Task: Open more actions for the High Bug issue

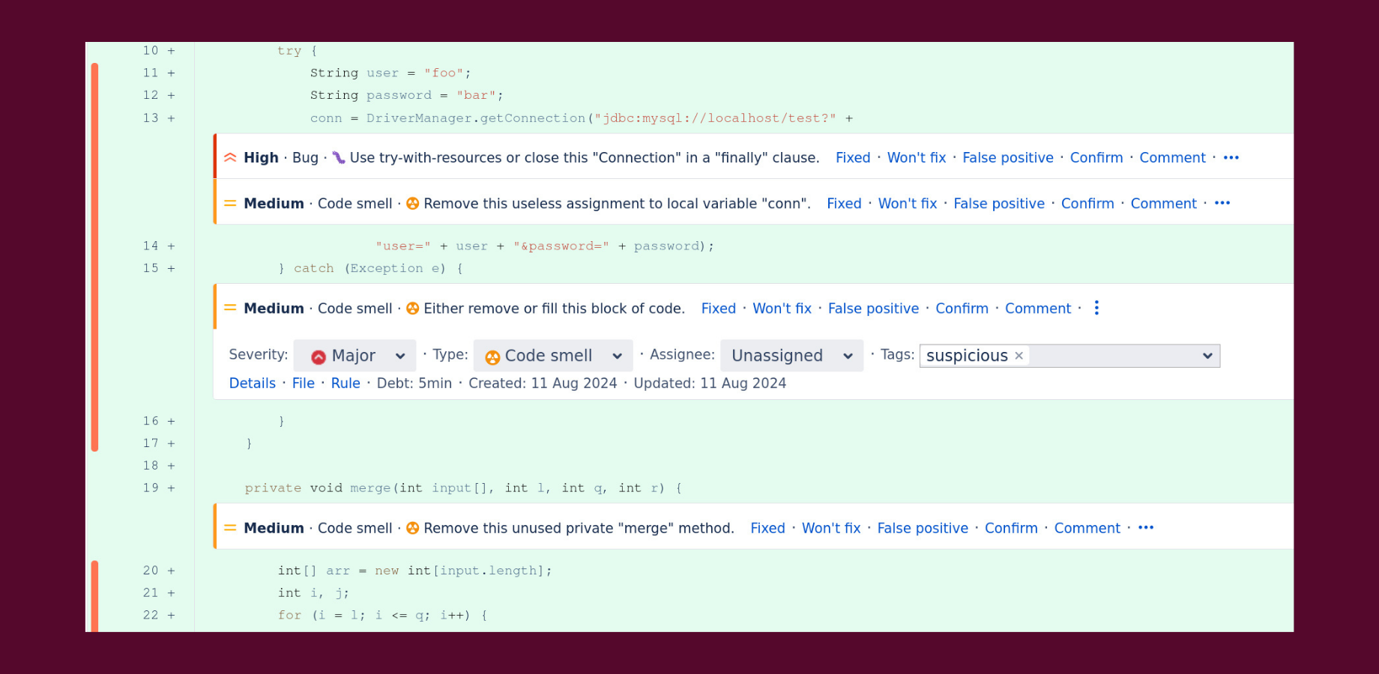Action: click(x=1231, y=158)
